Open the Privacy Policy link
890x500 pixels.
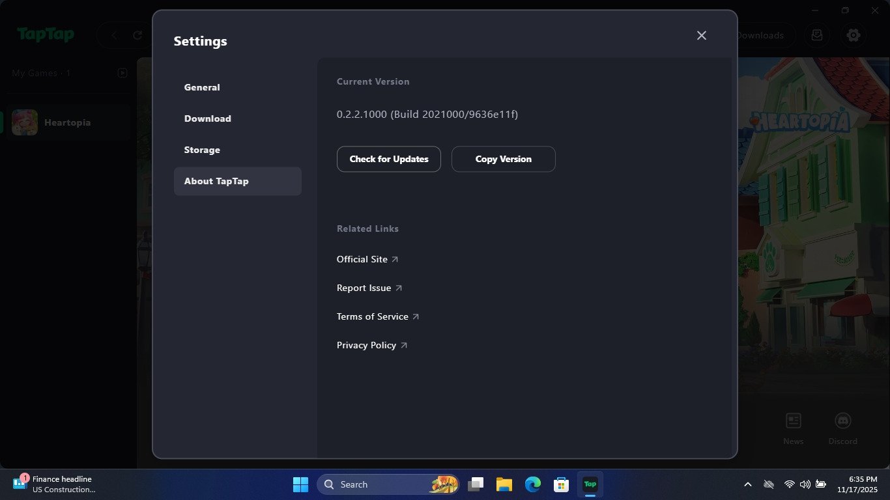click(x=366, y=345)
